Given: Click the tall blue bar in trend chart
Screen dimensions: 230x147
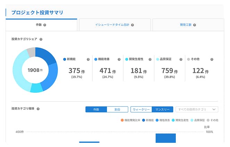Looking at the screenshot, I should (x=166, y=138).
